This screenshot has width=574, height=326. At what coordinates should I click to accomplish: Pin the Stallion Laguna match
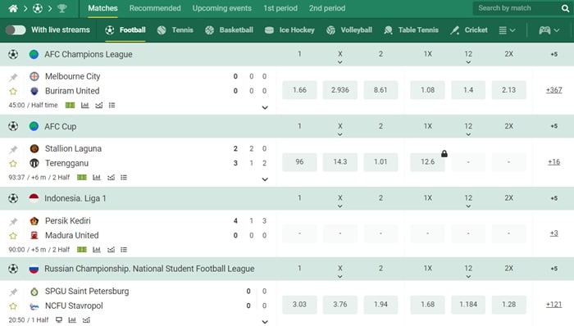[x=13, y=149]
